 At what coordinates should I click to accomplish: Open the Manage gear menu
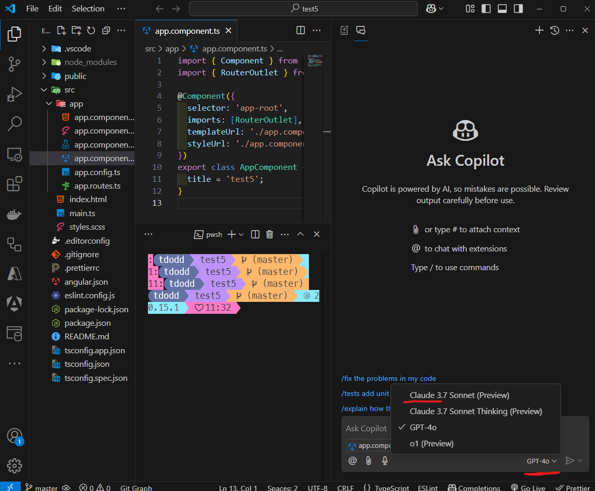[15, 466]
